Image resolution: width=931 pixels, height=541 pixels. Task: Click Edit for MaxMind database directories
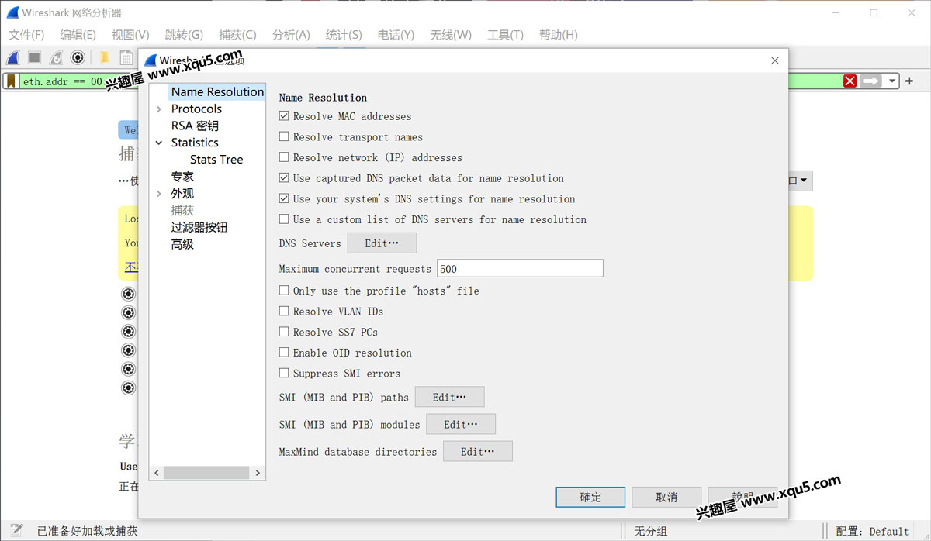click(x=478, y=452)
